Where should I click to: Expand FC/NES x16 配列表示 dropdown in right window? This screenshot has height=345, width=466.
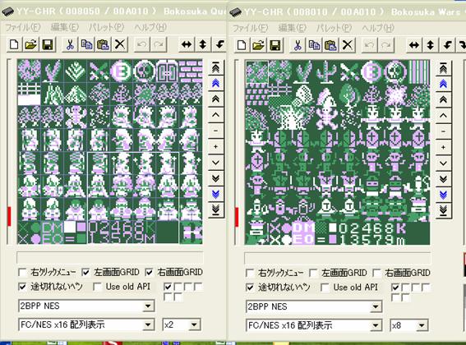[x=375, y=325]
